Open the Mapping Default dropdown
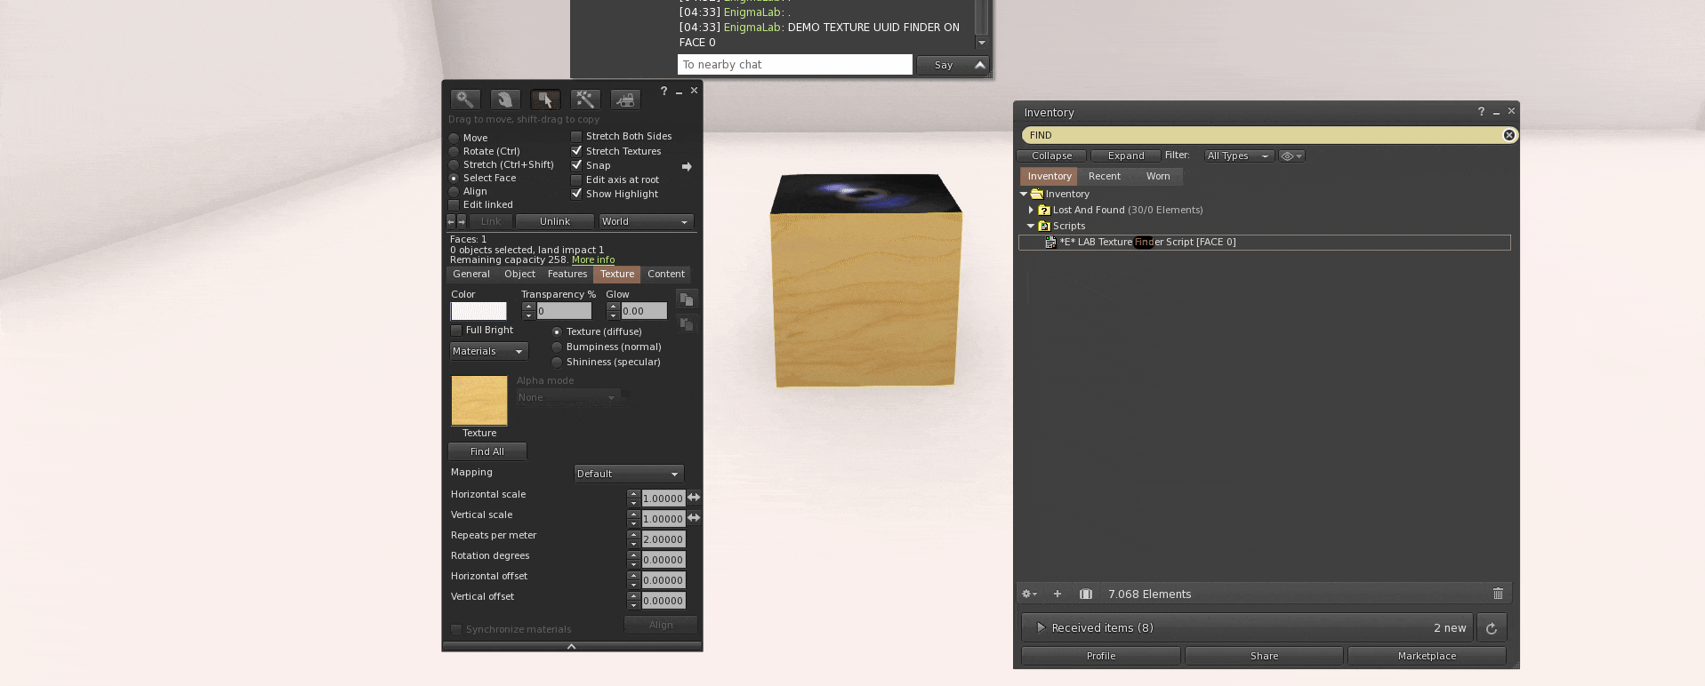Screen dimensions: 1705x686 [629, 474]
